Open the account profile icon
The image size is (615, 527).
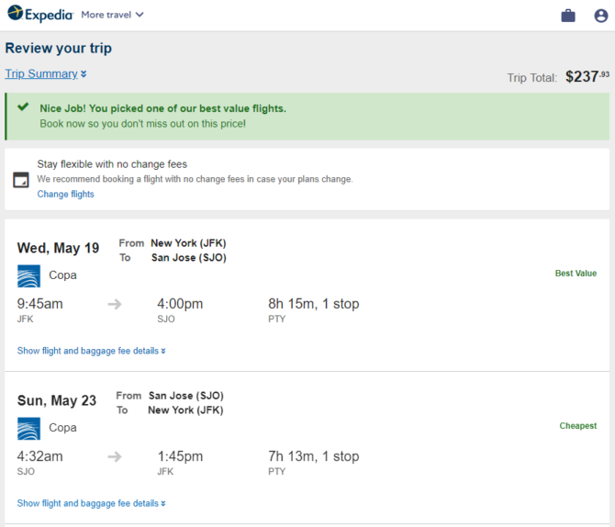pos(601,16)
